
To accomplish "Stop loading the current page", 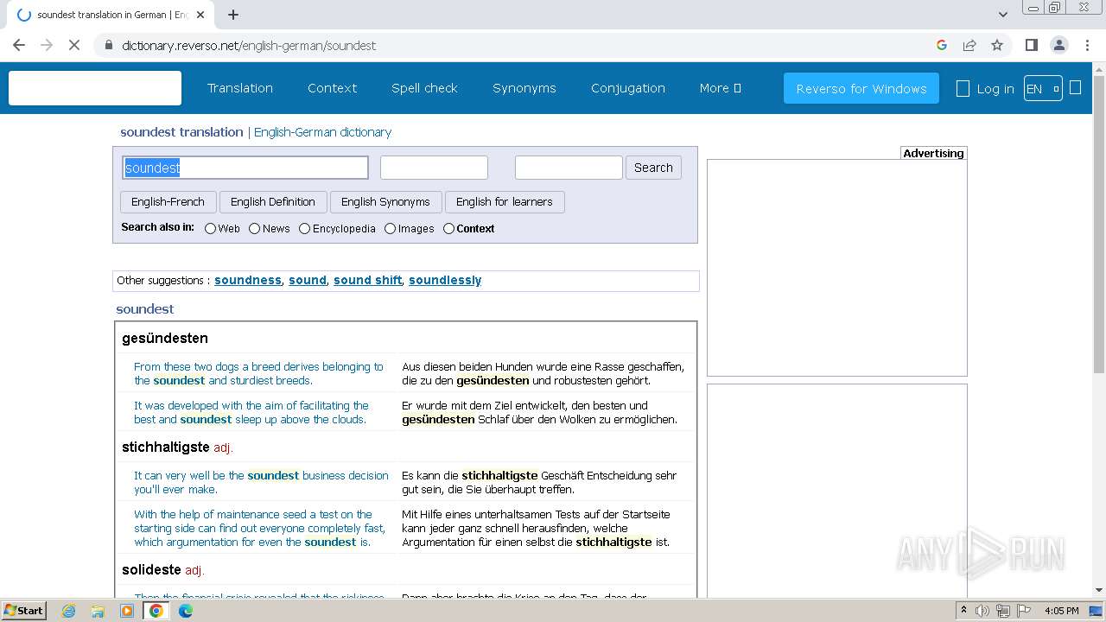I will [74, 45].
